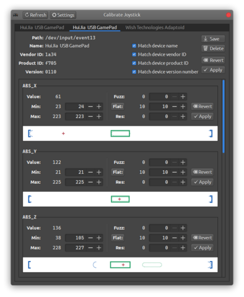Increase ABS_X Max value
This screenshot has width=244, height=297.
[x=99, y=116]
